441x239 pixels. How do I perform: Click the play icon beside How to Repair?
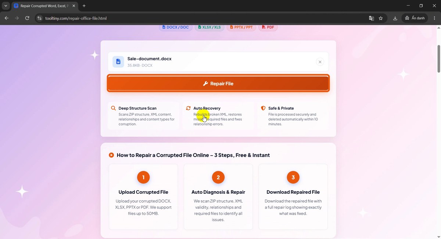(x=111, y=155)
